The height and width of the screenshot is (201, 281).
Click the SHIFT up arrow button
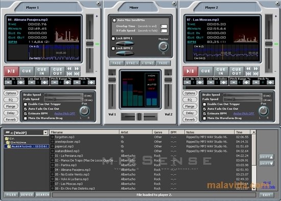[x=267, y=157]
